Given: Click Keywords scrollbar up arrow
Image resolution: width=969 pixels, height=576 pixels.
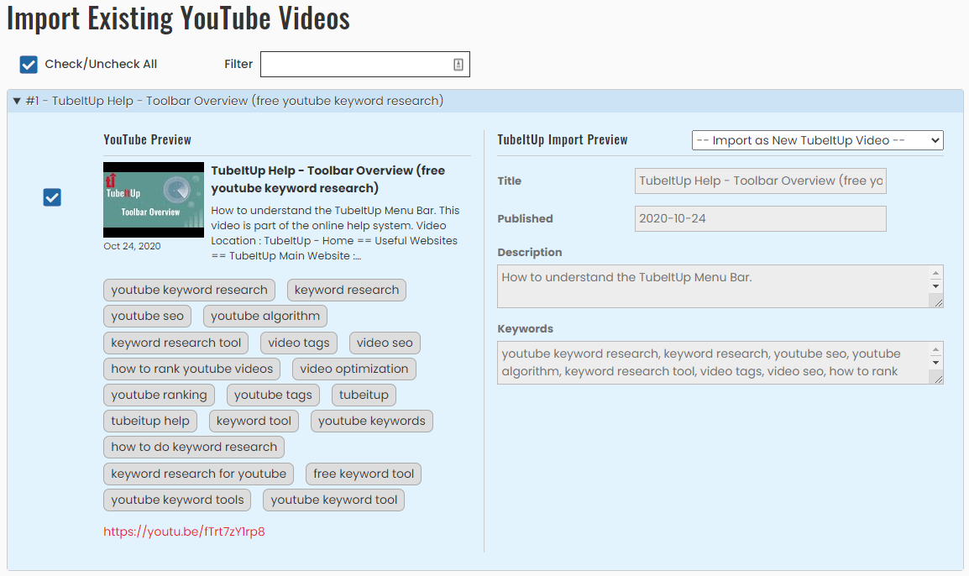Looking at the screenshot, I should pos(935,350).
